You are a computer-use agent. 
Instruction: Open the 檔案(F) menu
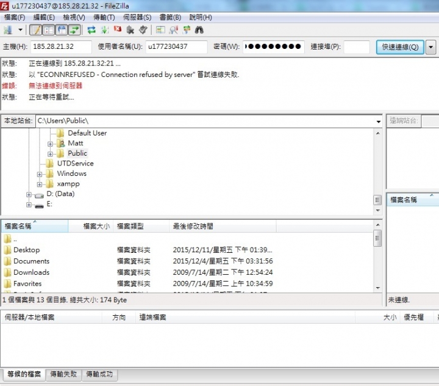[x=15, y=17]
